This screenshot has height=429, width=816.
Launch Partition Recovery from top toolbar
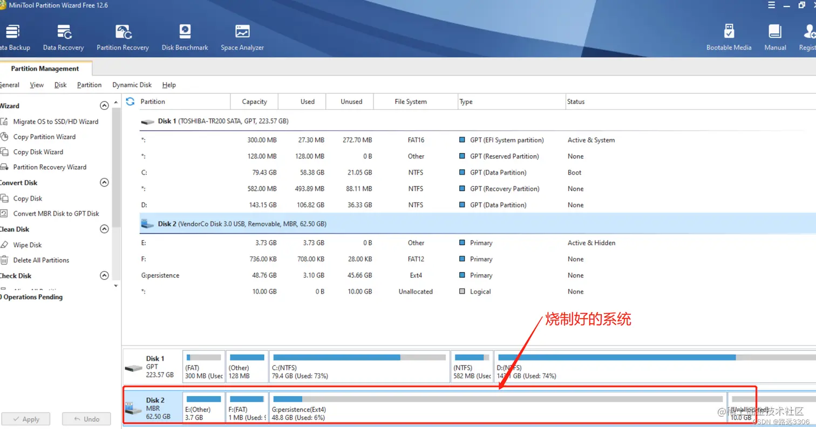[x=123, y=37]
